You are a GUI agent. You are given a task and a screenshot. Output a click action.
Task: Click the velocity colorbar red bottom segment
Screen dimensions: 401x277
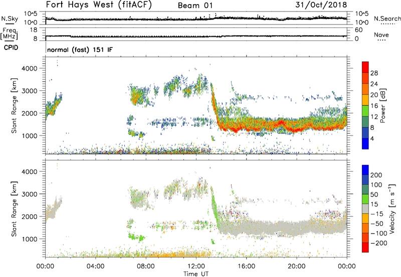(x=365, y=247)
